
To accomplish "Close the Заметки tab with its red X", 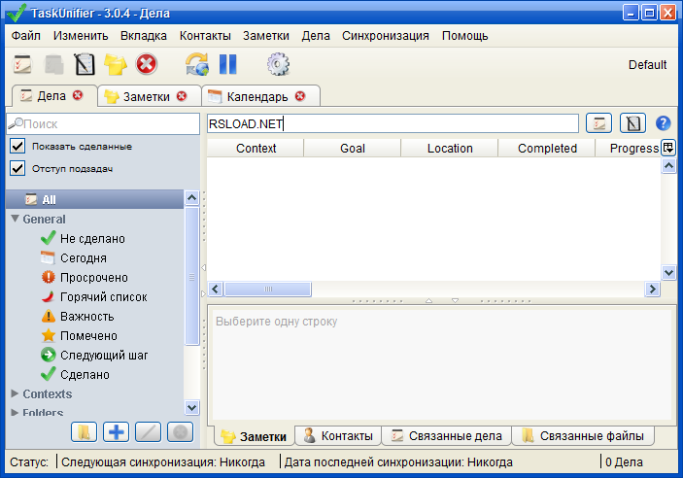I will point(182,96).
